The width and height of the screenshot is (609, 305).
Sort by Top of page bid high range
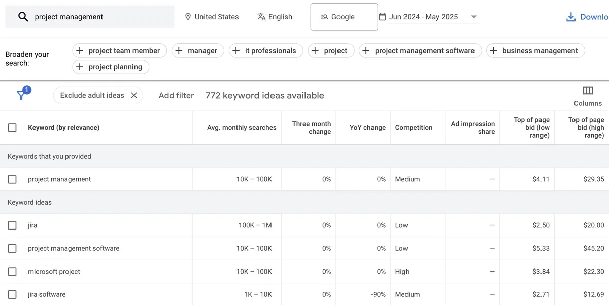(x=586, y=128)
